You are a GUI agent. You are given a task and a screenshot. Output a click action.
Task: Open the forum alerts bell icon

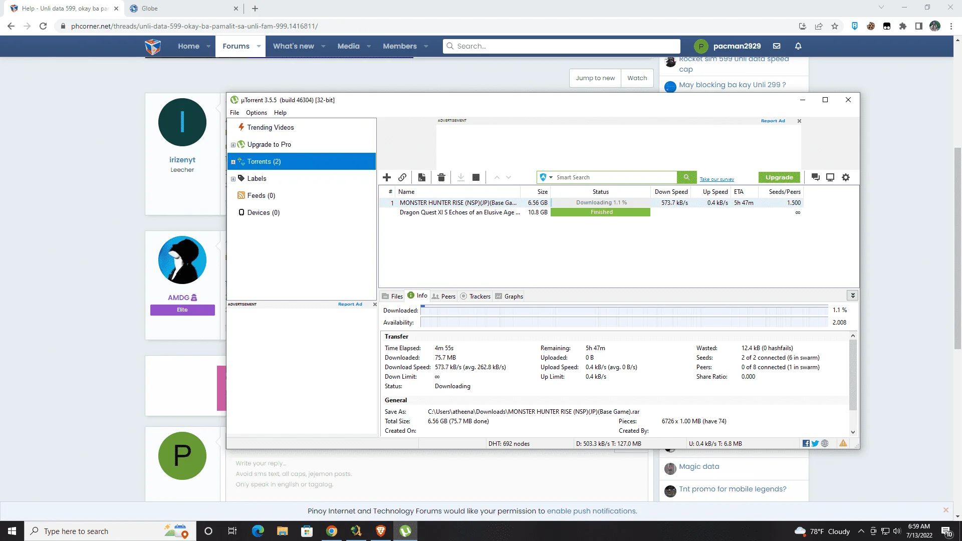coord(798,46)
